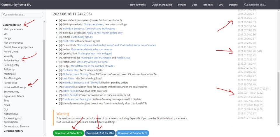Open the Hedge sidebar entry
Screen dimensions: 280x137
(7, 38)
